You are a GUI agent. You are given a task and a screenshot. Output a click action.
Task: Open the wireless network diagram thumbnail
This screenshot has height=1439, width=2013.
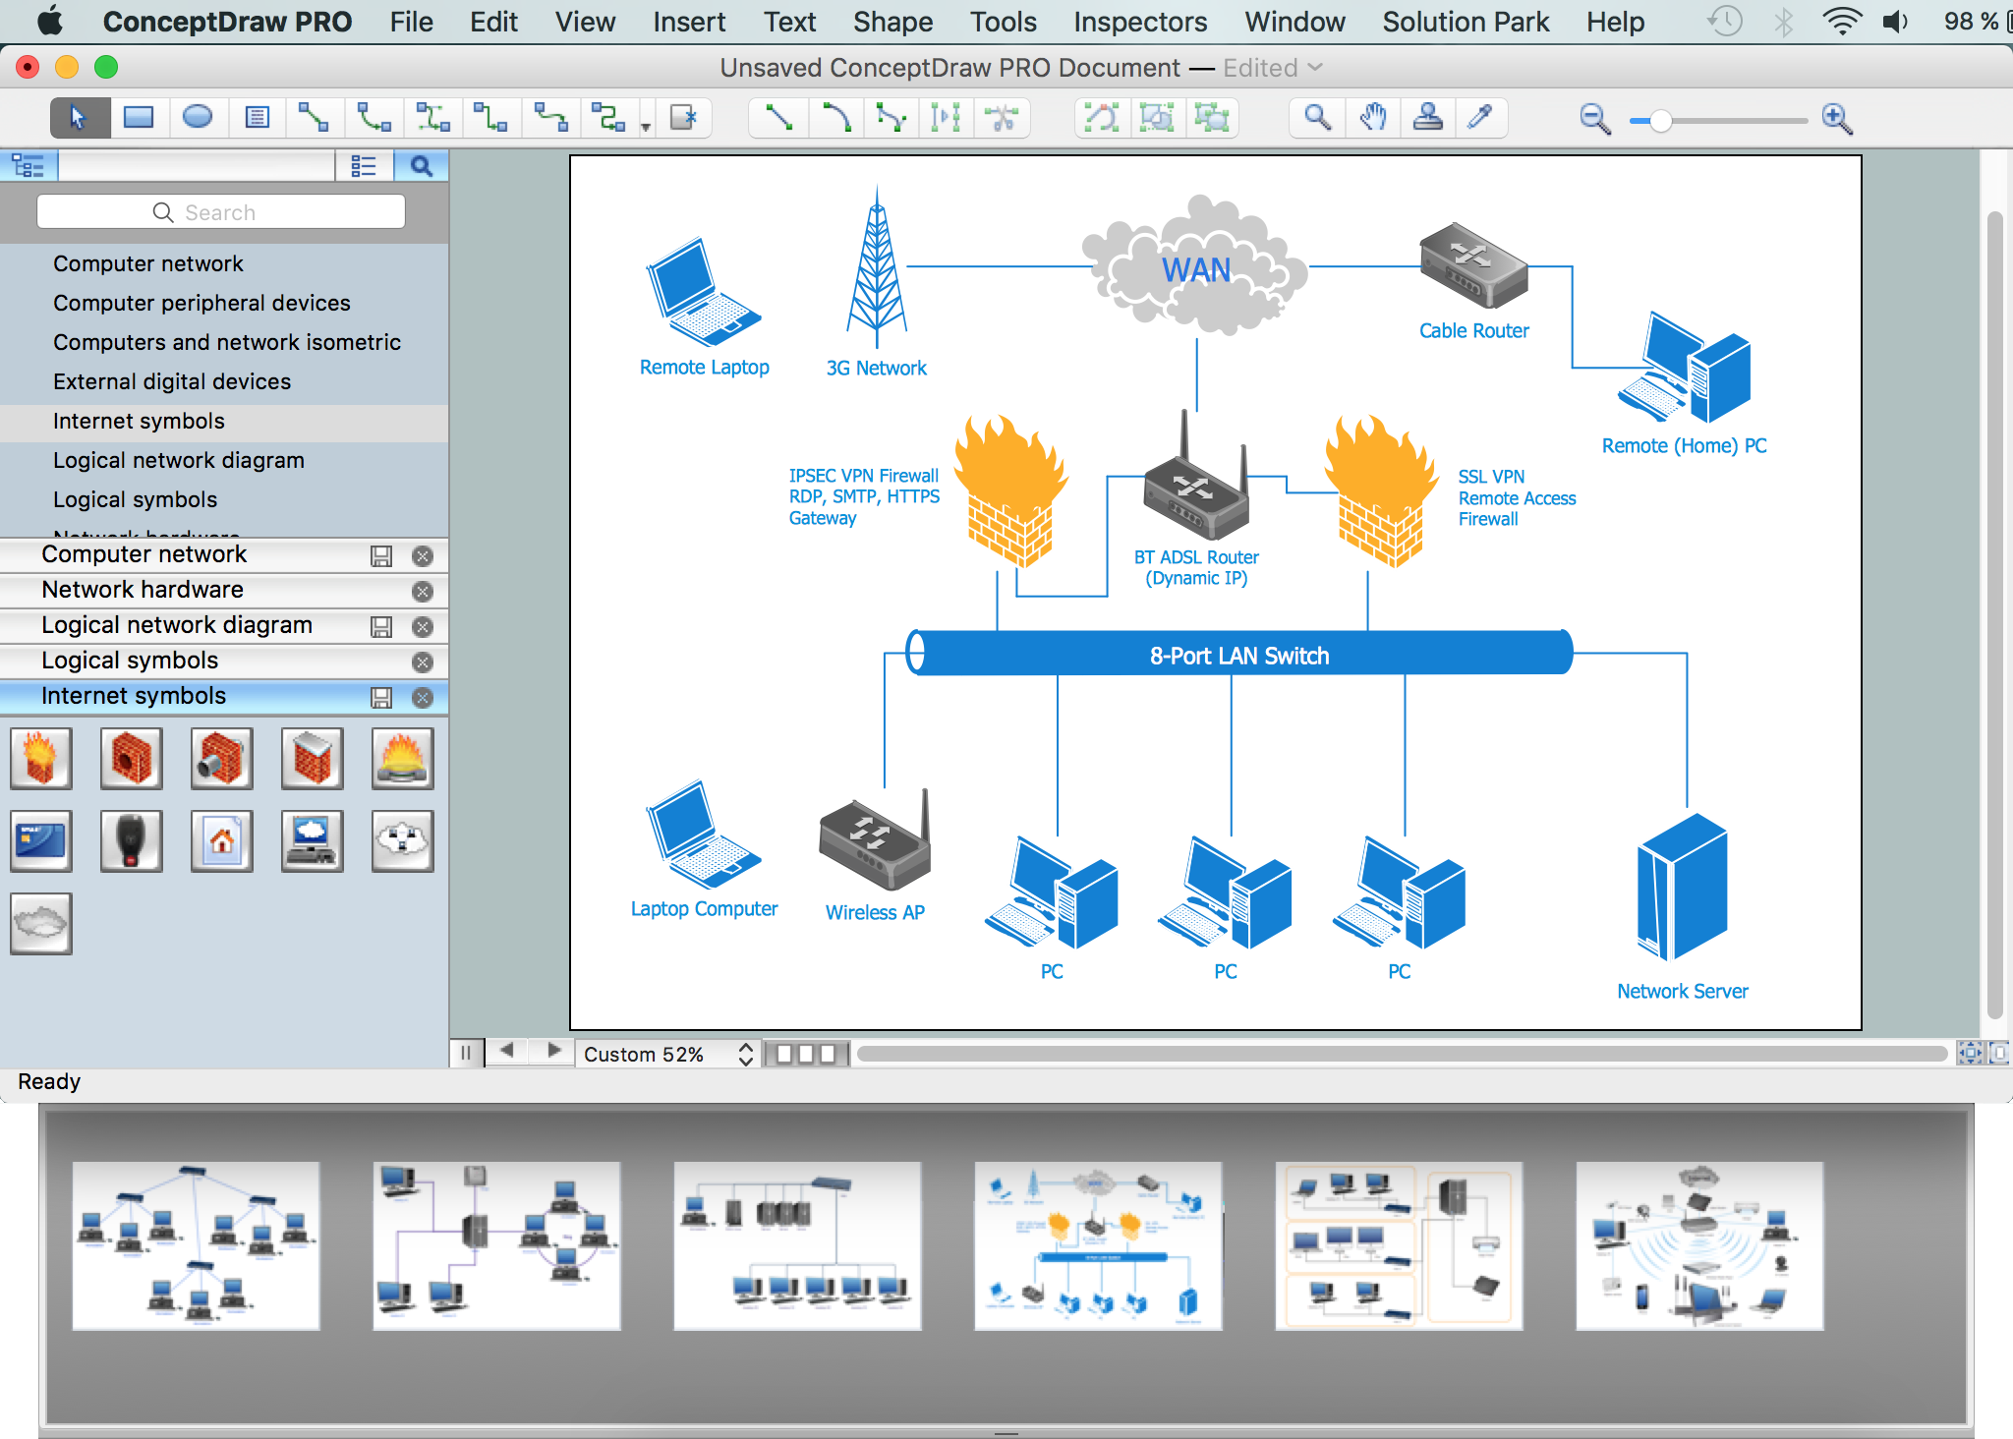pyautogui.click(x=1699, y=1245)
